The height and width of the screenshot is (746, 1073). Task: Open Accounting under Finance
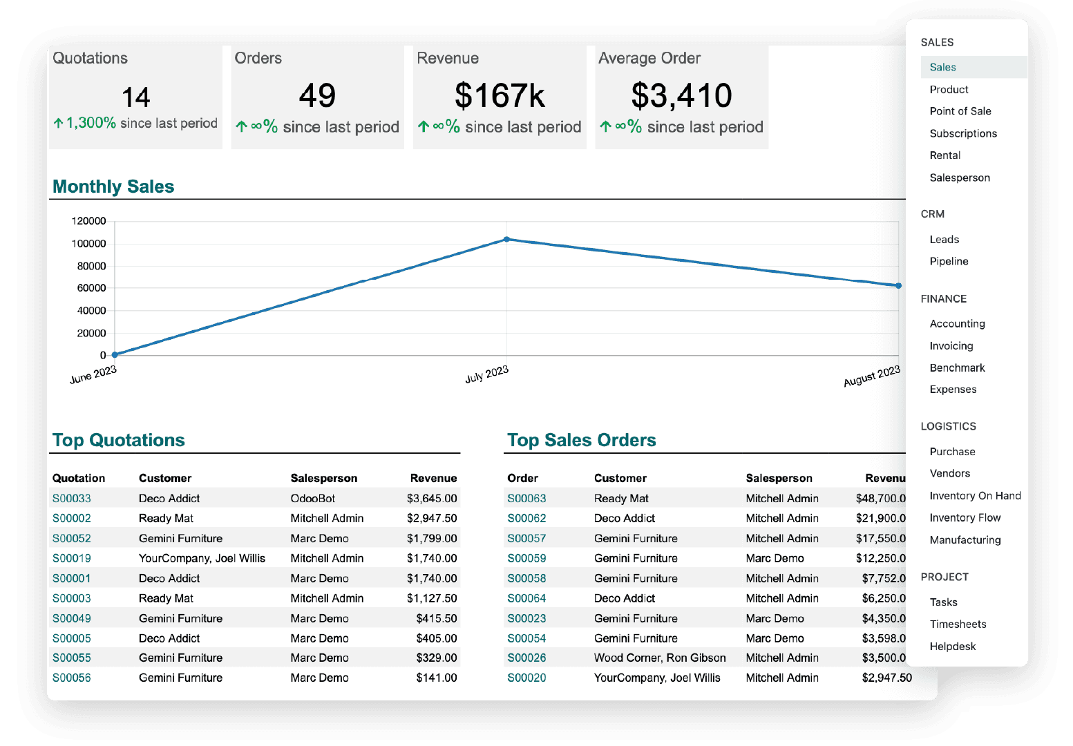click(958, 323)
